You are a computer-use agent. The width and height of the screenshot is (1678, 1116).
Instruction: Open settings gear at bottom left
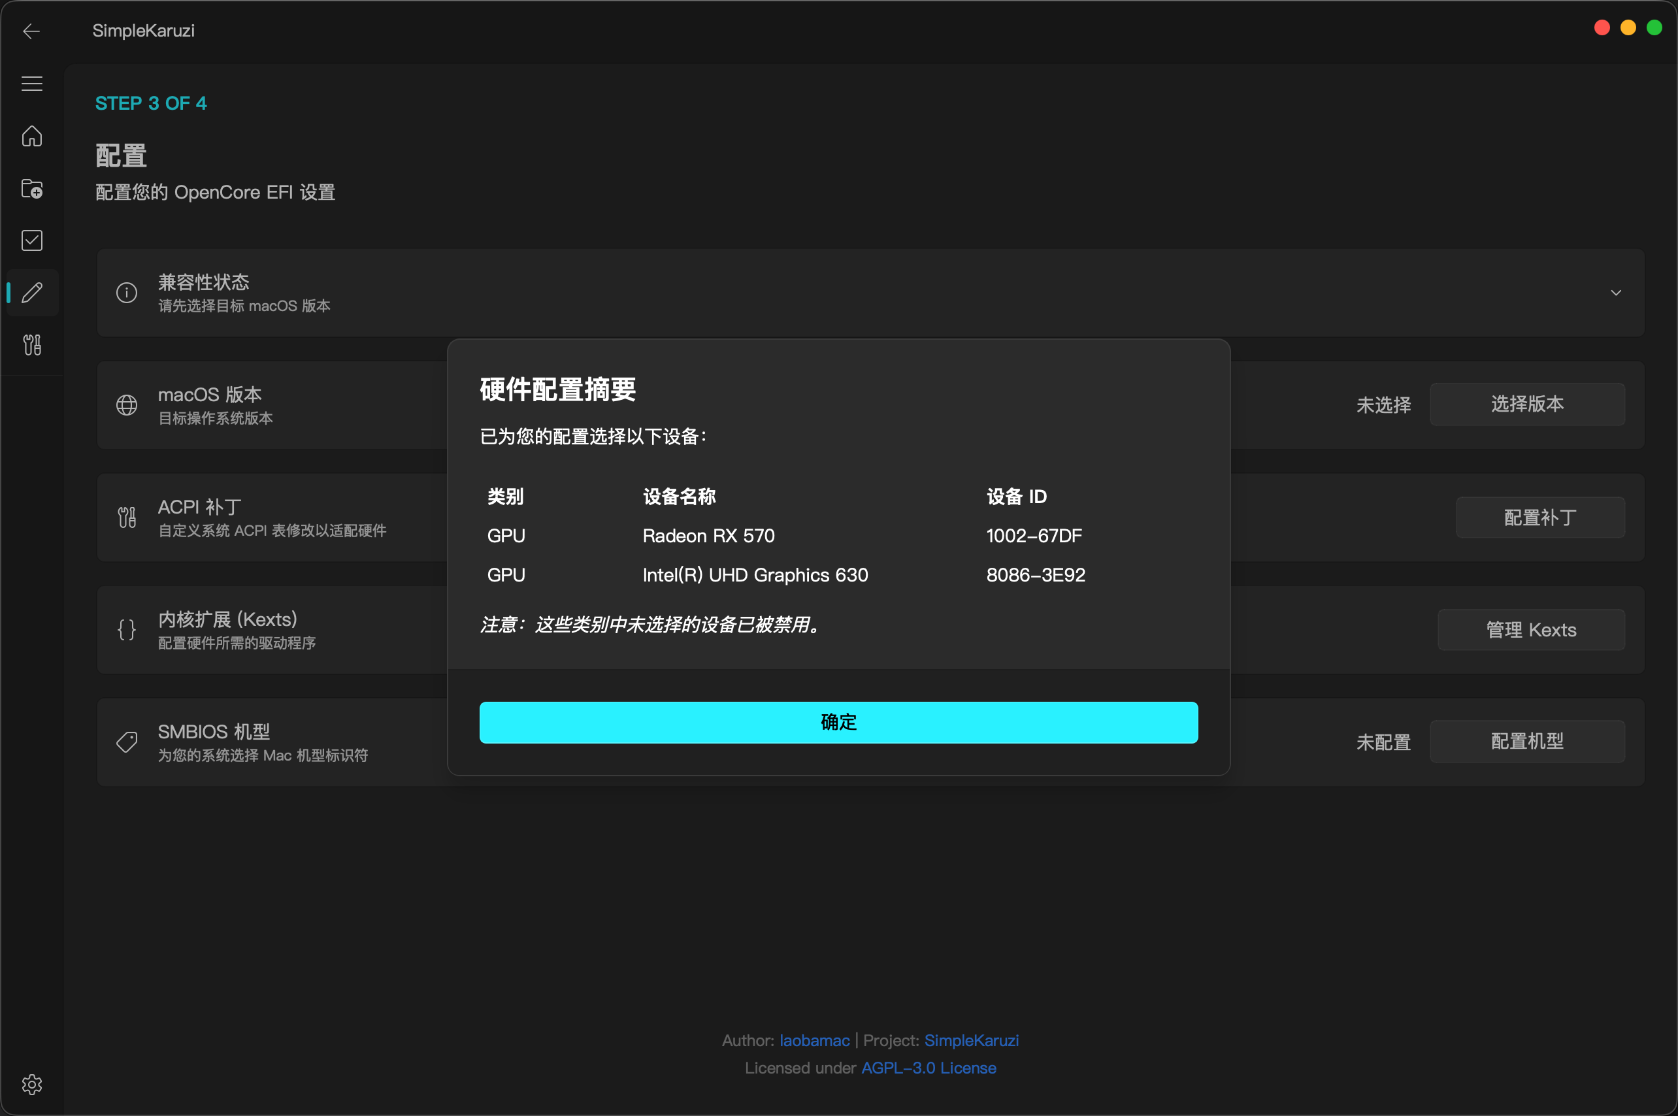point(32,1084)
